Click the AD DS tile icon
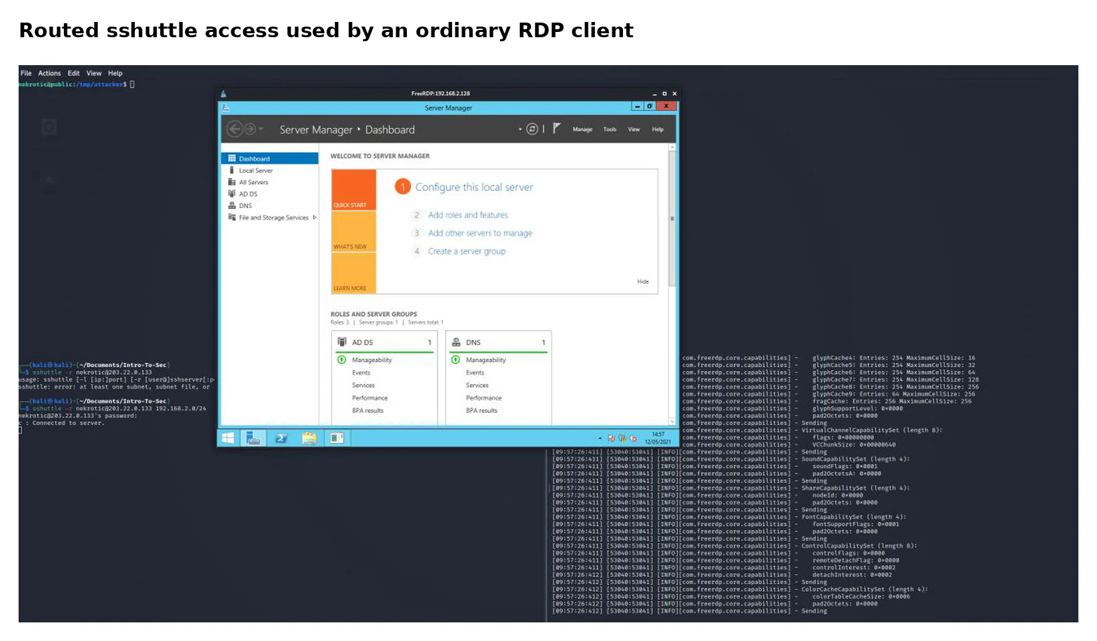 [342, 342]
